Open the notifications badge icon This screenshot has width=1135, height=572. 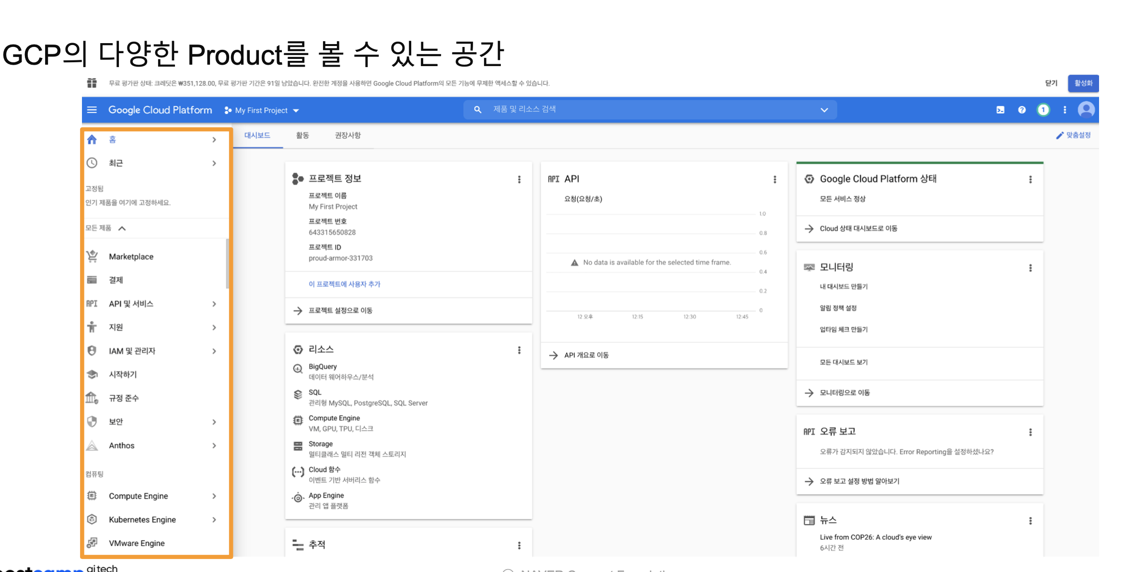pyautogui.click(x=1043, y=110)
